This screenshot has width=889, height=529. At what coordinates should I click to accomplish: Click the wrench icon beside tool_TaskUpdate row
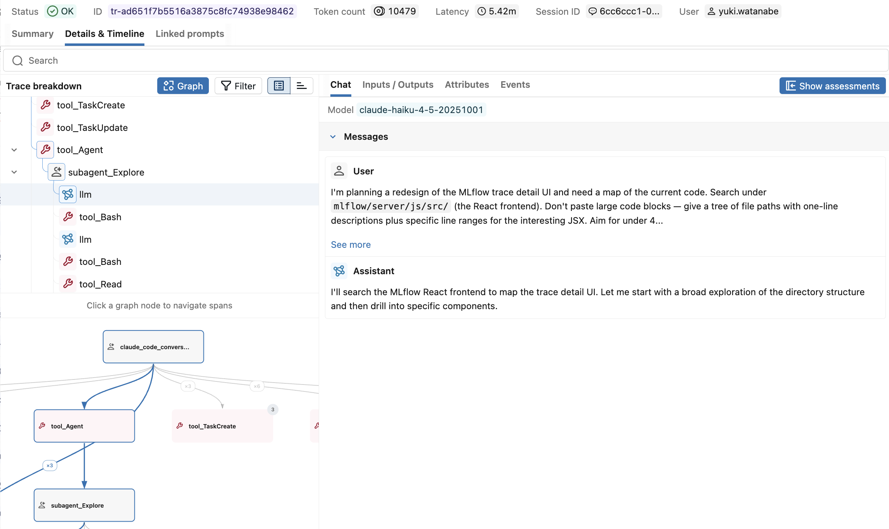45,127
